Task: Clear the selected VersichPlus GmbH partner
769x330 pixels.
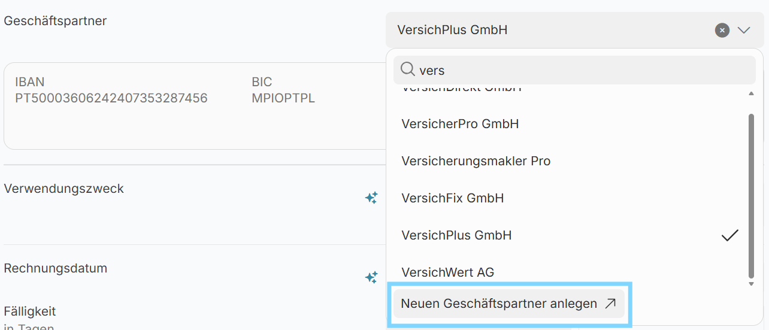Action: pos(722,30)
